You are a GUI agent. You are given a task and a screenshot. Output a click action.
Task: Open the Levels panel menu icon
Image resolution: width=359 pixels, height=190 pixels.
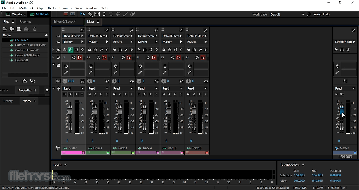65,165
